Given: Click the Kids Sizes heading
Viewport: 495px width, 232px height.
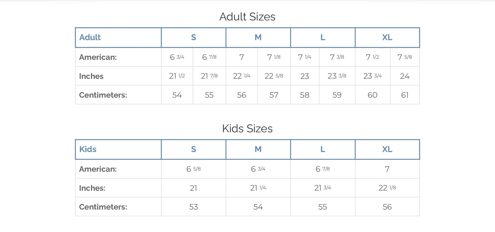Looking at the screenshot, I should click(247, 128).
